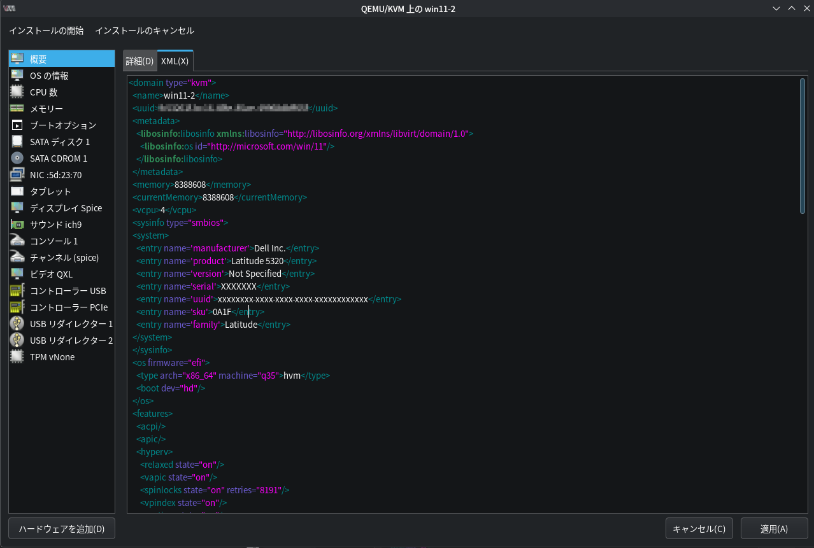Select the TPM vNone chip icon
Image resolution: width=814 pixels, height=548 pixels.
17,357
